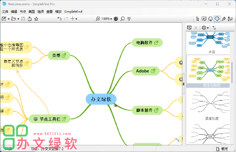Open the 类型 menu

32,12
